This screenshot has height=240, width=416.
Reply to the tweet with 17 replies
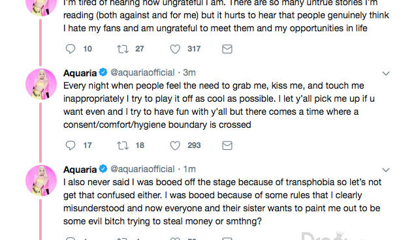click(x=71, y=145)
